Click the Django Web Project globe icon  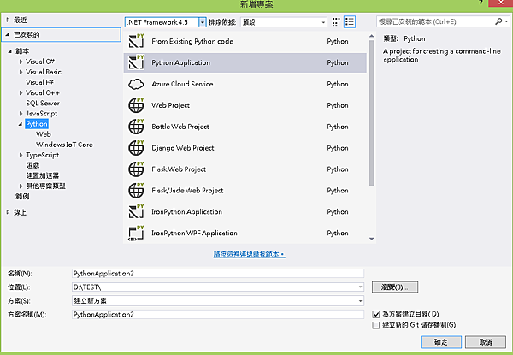point(136,148)
